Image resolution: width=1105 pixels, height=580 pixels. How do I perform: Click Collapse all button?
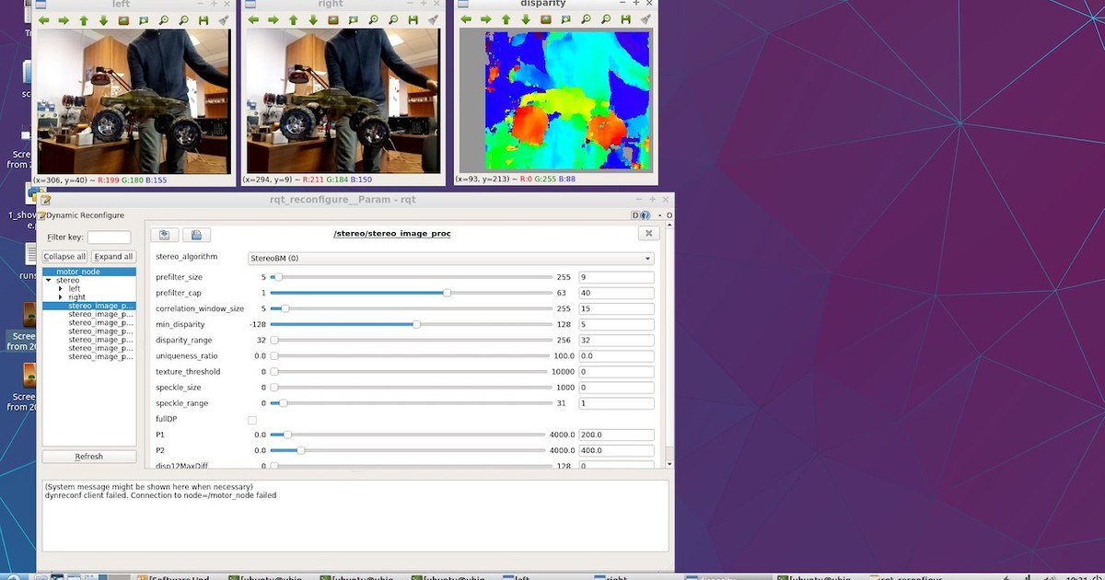point(64,257)
